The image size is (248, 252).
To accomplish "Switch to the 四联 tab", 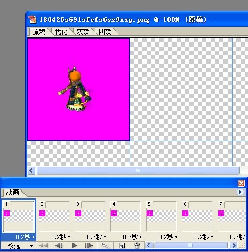I will pyautogui.click(x=105, y=32).
